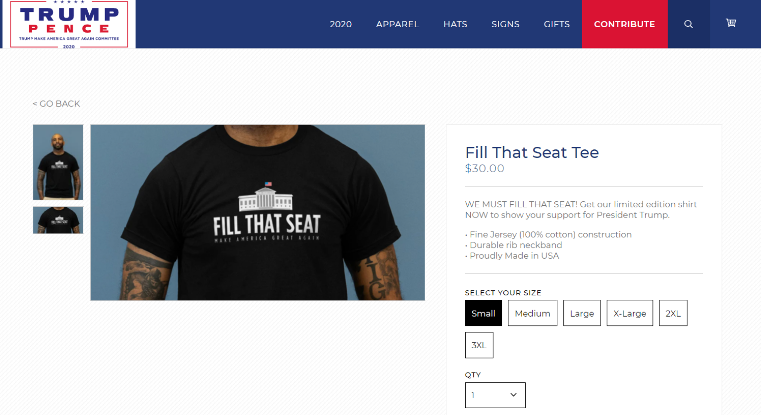This screenshot has height=415, width=761.
Task: Expand the QTY quantity dropdown
Action: click(x=495, y=395)
